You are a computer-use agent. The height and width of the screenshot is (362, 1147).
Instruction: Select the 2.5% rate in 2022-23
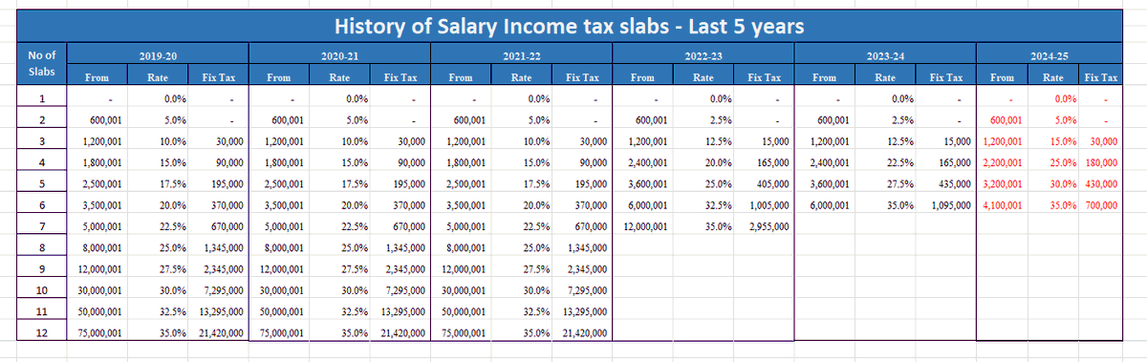pos(722,121)
